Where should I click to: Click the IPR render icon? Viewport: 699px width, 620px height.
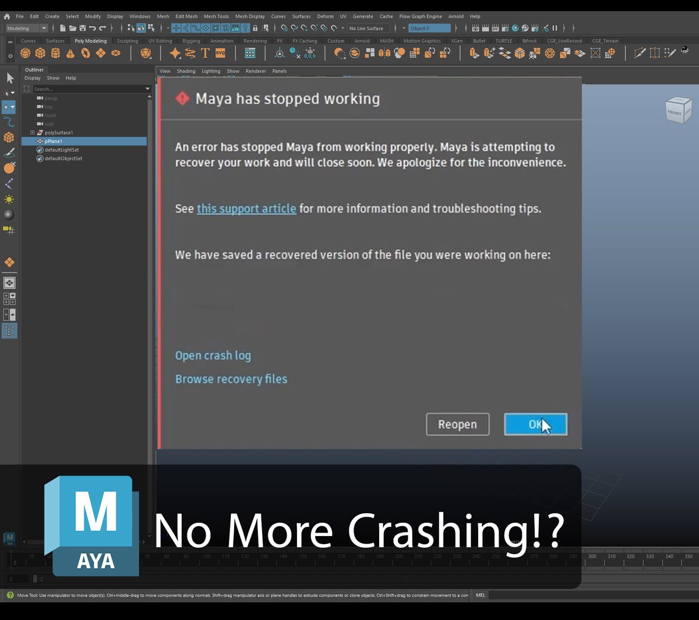(495, 28)
